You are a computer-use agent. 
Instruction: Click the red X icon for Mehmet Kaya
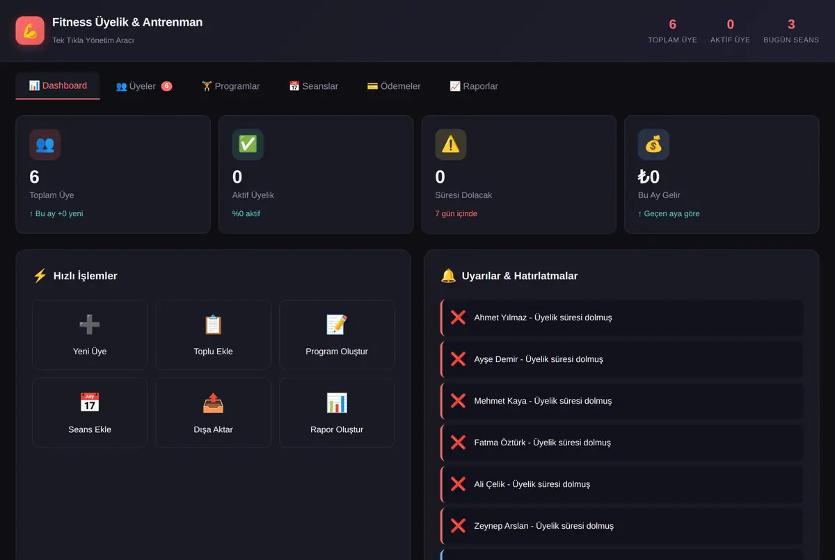[x=458, y=401]
